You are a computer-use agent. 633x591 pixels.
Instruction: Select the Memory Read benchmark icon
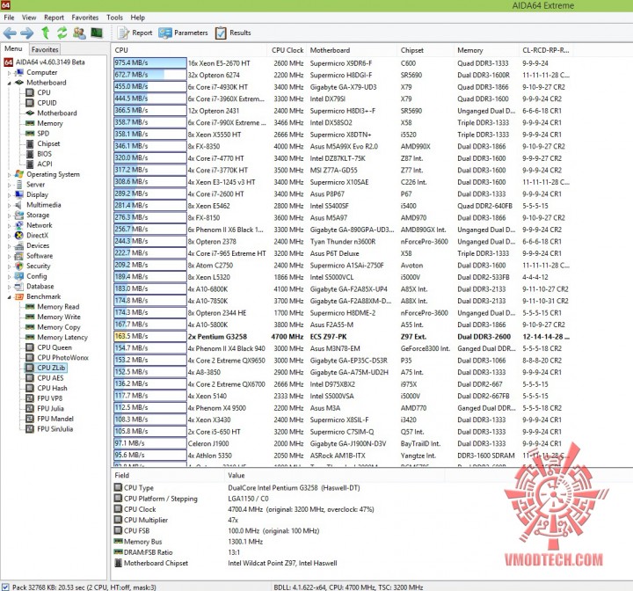(x=30, y=307)
